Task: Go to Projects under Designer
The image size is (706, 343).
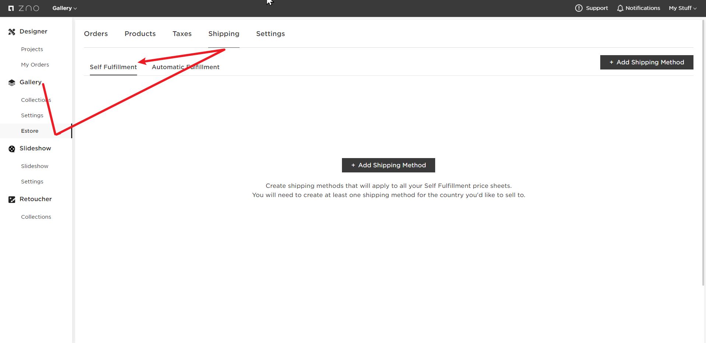Action: 32,49
